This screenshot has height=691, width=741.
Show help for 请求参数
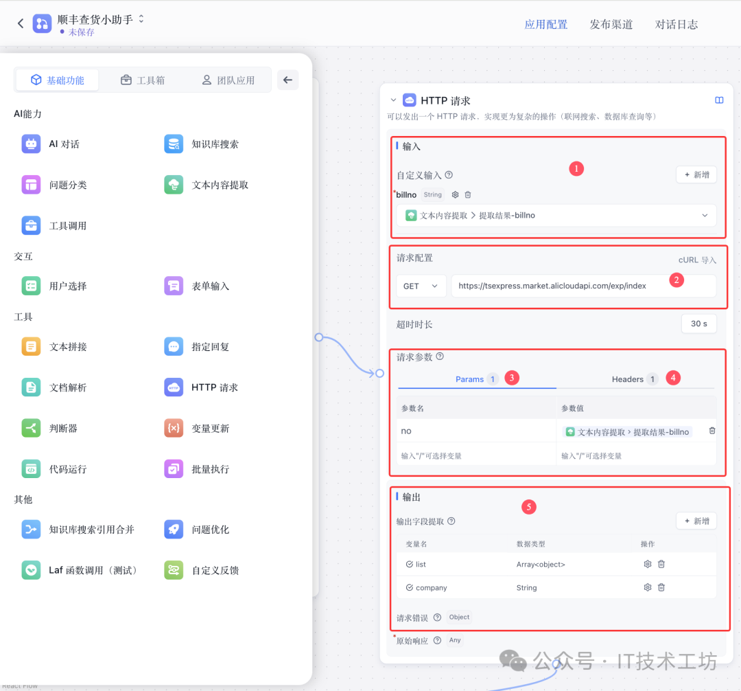pos(440,356)
